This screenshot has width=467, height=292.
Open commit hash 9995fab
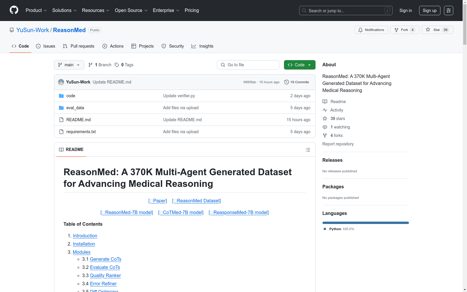coord(250,82)
